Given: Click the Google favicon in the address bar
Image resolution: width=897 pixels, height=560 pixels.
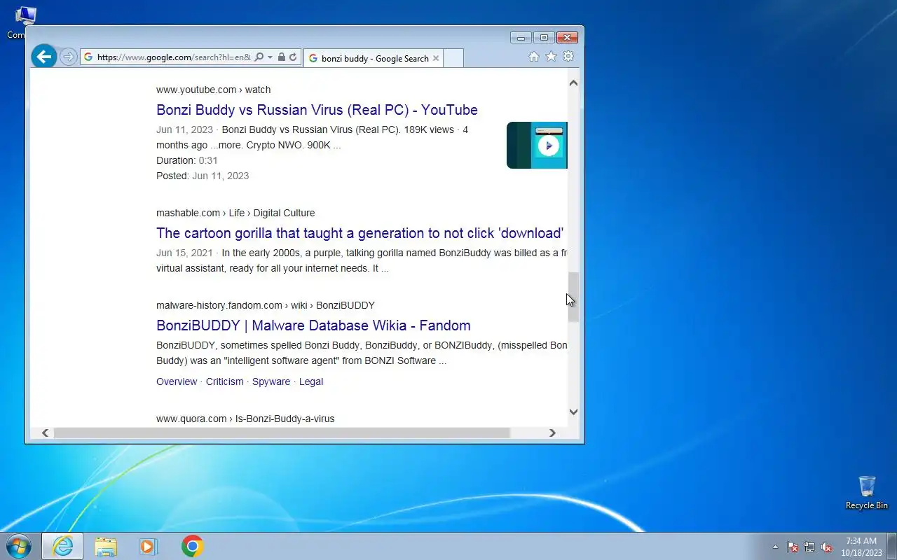Looking at the screenshot, I should click(x=88, y=57).
